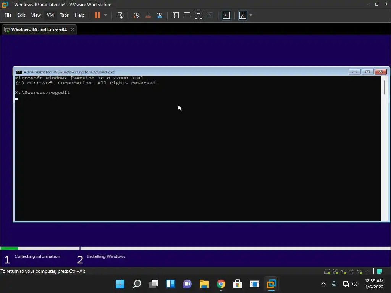Screen dimensions: 391x293
Task: Open the power options dropdown beside pause
Action: coord(105,15)
